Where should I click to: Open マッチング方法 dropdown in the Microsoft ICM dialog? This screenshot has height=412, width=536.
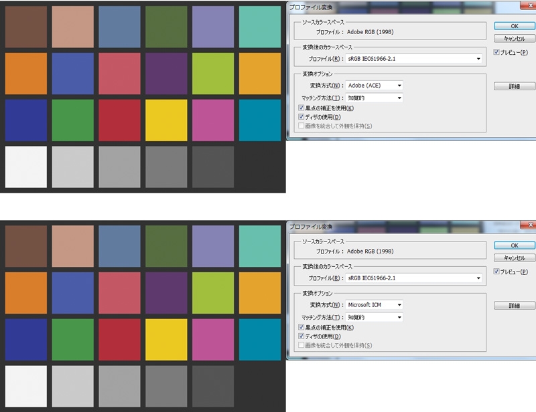tap(375, 317)
